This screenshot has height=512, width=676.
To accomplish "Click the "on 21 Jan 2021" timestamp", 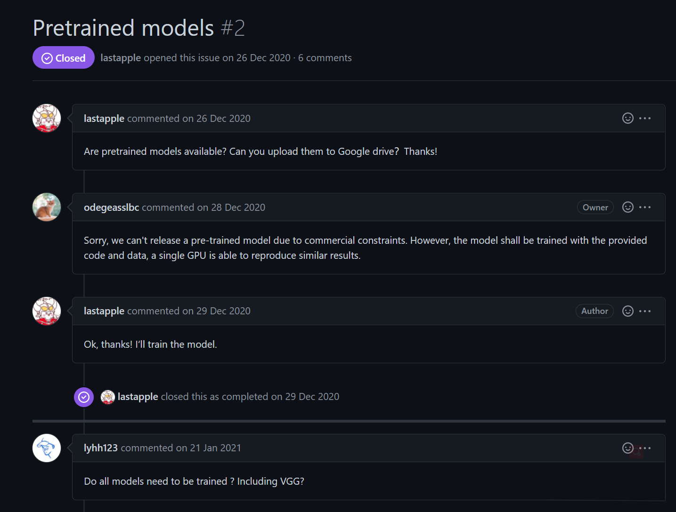I will 208,448.
